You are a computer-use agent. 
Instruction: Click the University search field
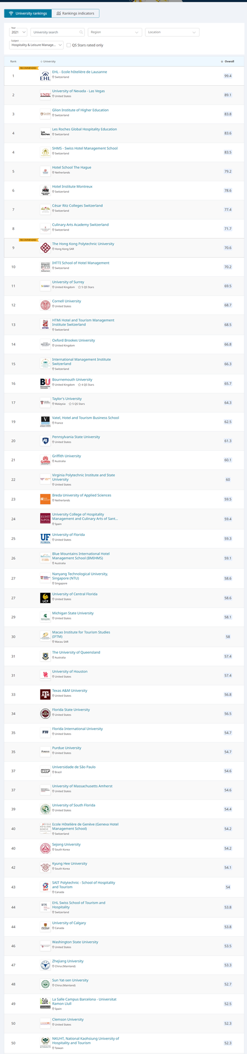click(57, 32)
